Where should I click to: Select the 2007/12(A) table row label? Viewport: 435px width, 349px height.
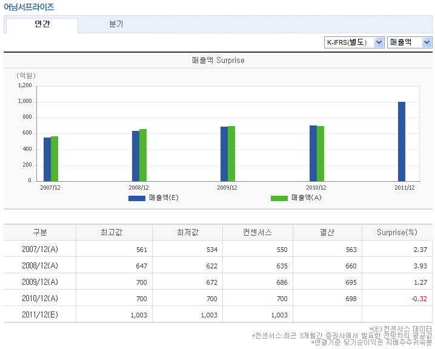click(40, 249)
